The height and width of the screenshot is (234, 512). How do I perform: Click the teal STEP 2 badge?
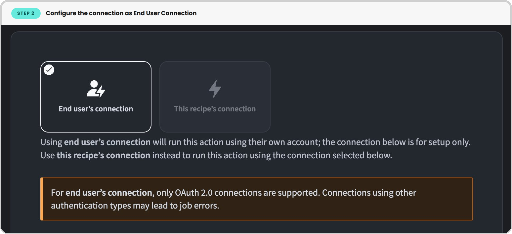[x=26, y=13]
